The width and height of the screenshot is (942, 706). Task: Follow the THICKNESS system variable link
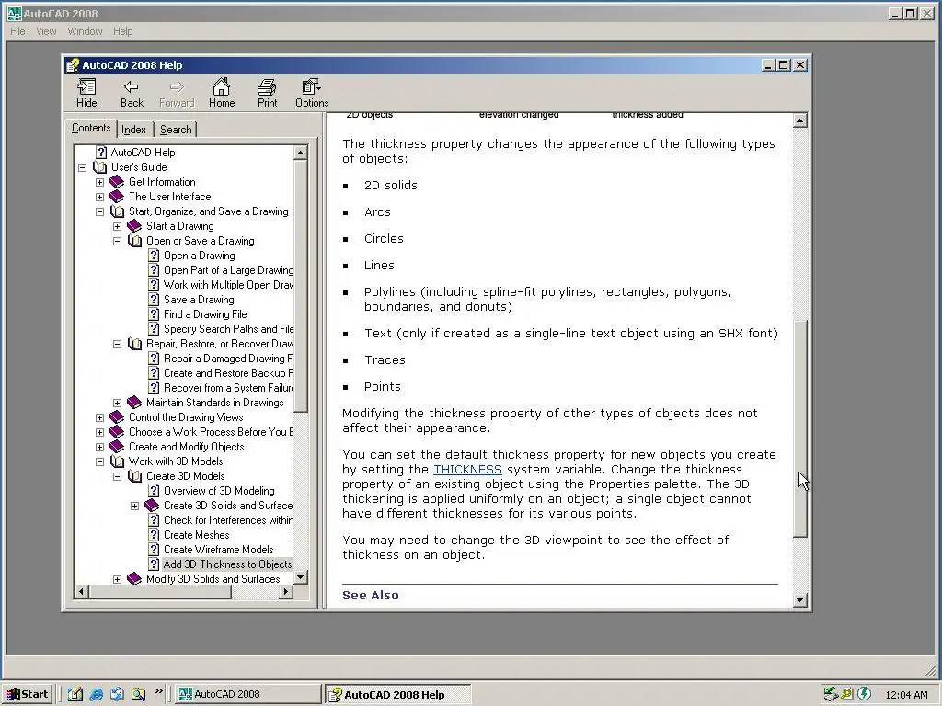[x=467, y=470]
